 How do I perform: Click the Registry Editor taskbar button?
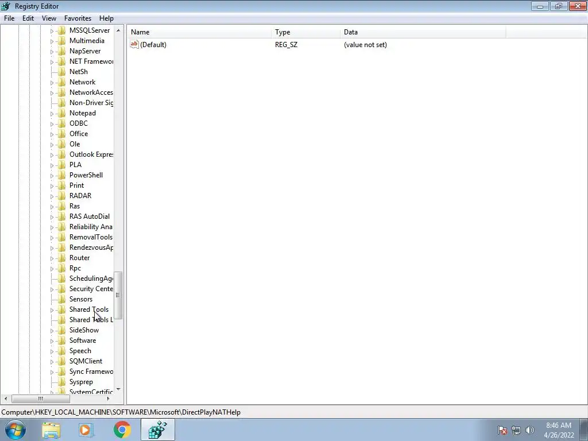coord(158,430)
